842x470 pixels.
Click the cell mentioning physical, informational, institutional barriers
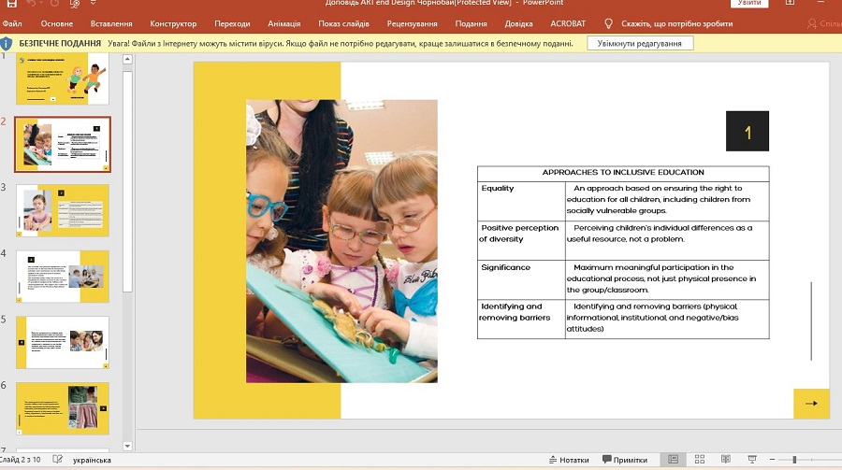[x=667, y=319]
